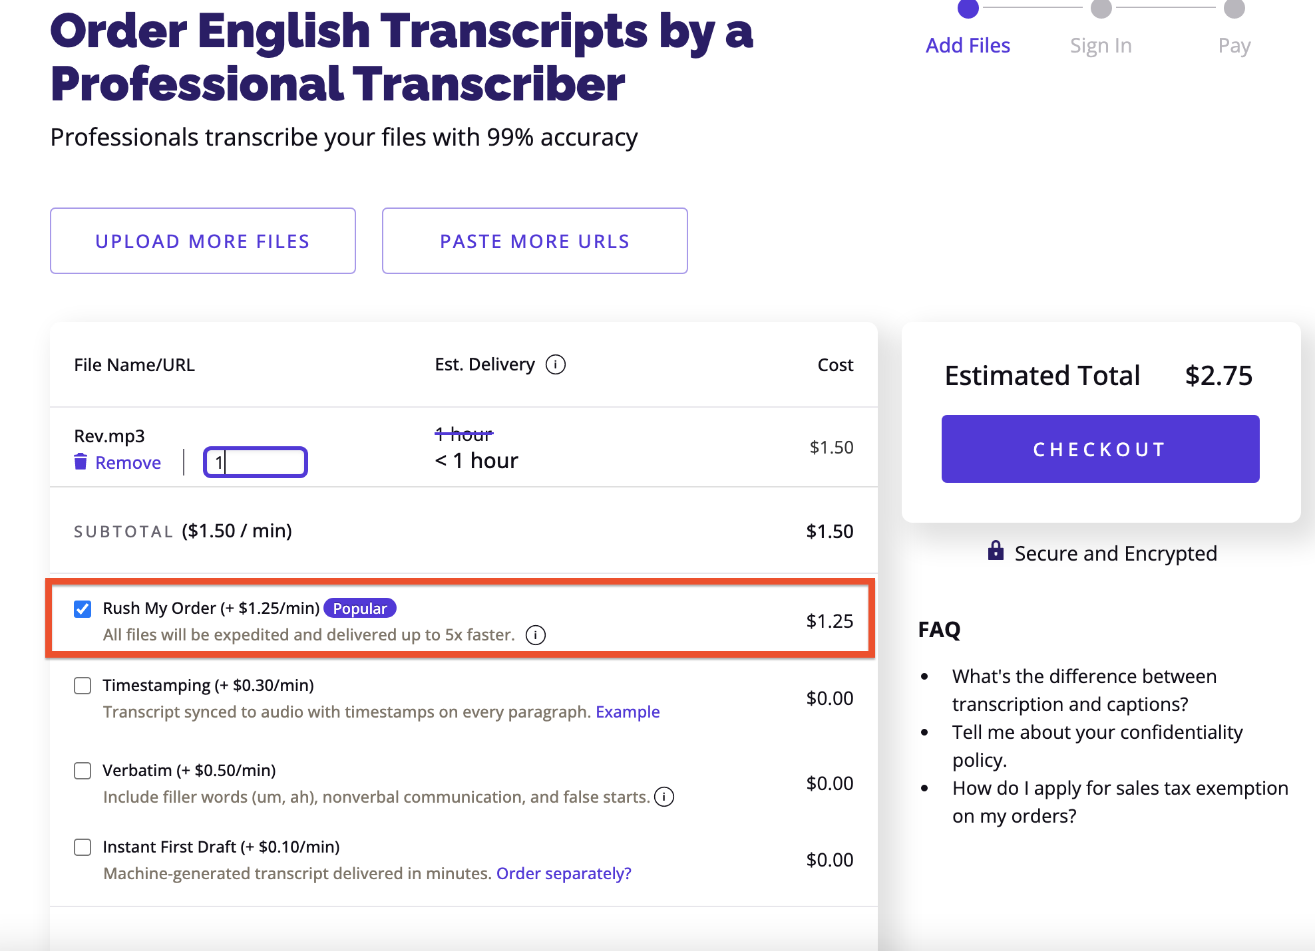The width and height of the screenshot is (1315, 951).
Task: Click the Pay step circle
Action: click(x=1234, y=9)
